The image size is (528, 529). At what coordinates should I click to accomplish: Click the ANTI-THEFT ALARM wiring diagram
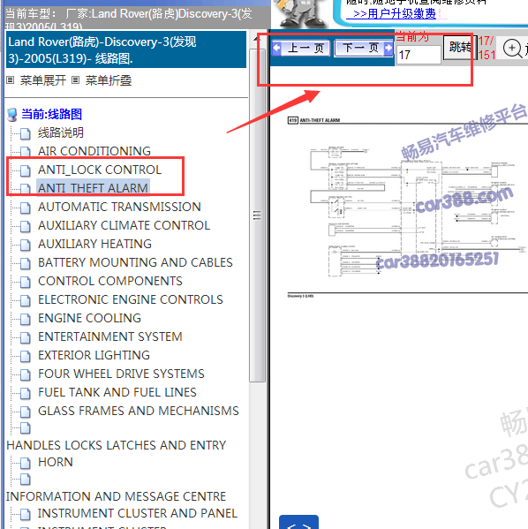pos(407,208)
